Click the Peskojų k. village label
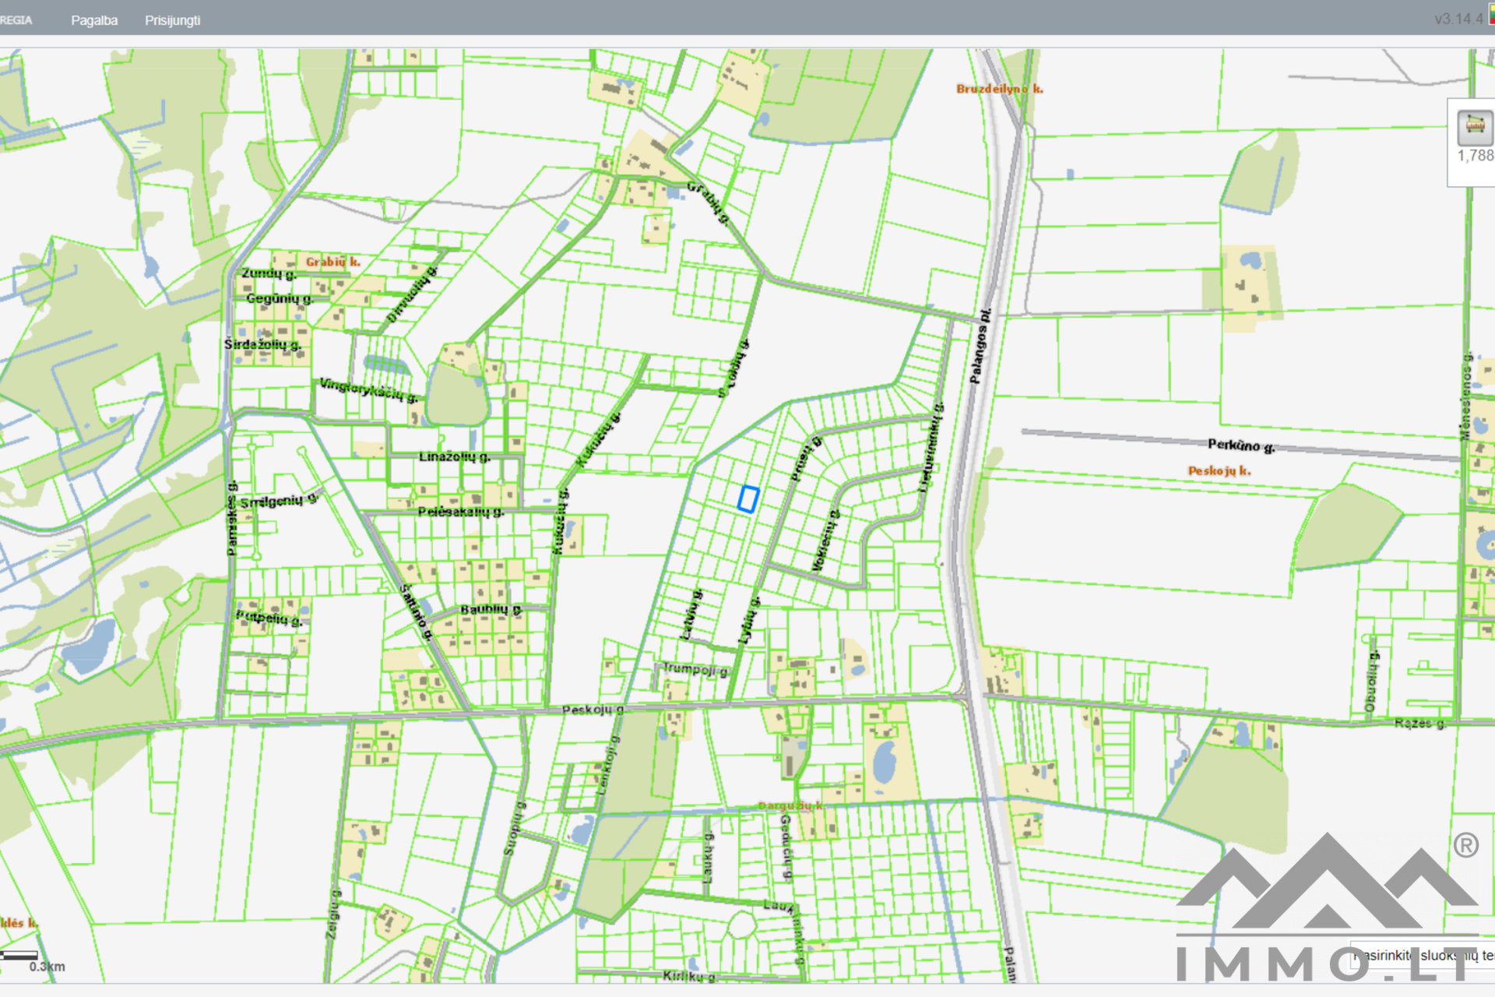Viewport: 1495px width, 997px height. pyautogui.click(x=1219, y=470)
